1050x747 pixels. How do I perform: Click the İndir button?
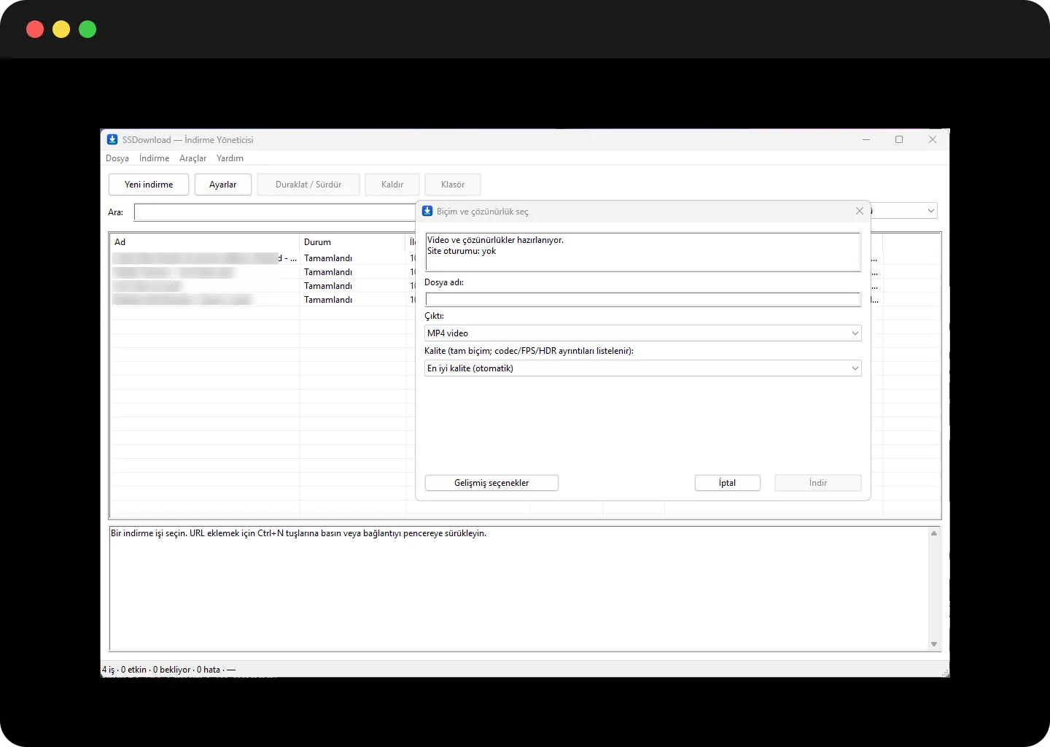click(818, 483)
